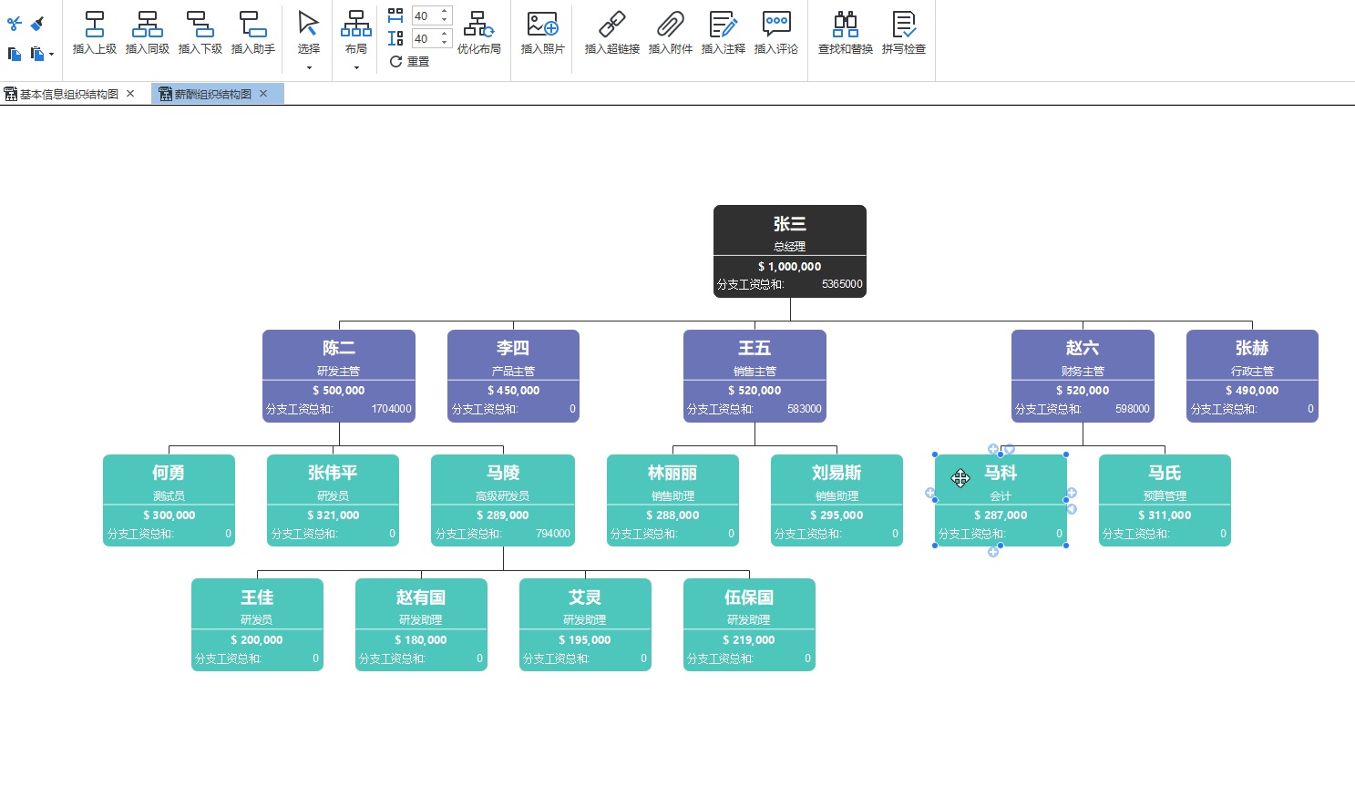Close the 薪酬组织结构图 tab

pos(263,94)
